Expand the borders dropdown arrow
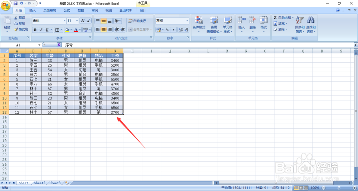 pyautogui.click(x=62, y=30)
